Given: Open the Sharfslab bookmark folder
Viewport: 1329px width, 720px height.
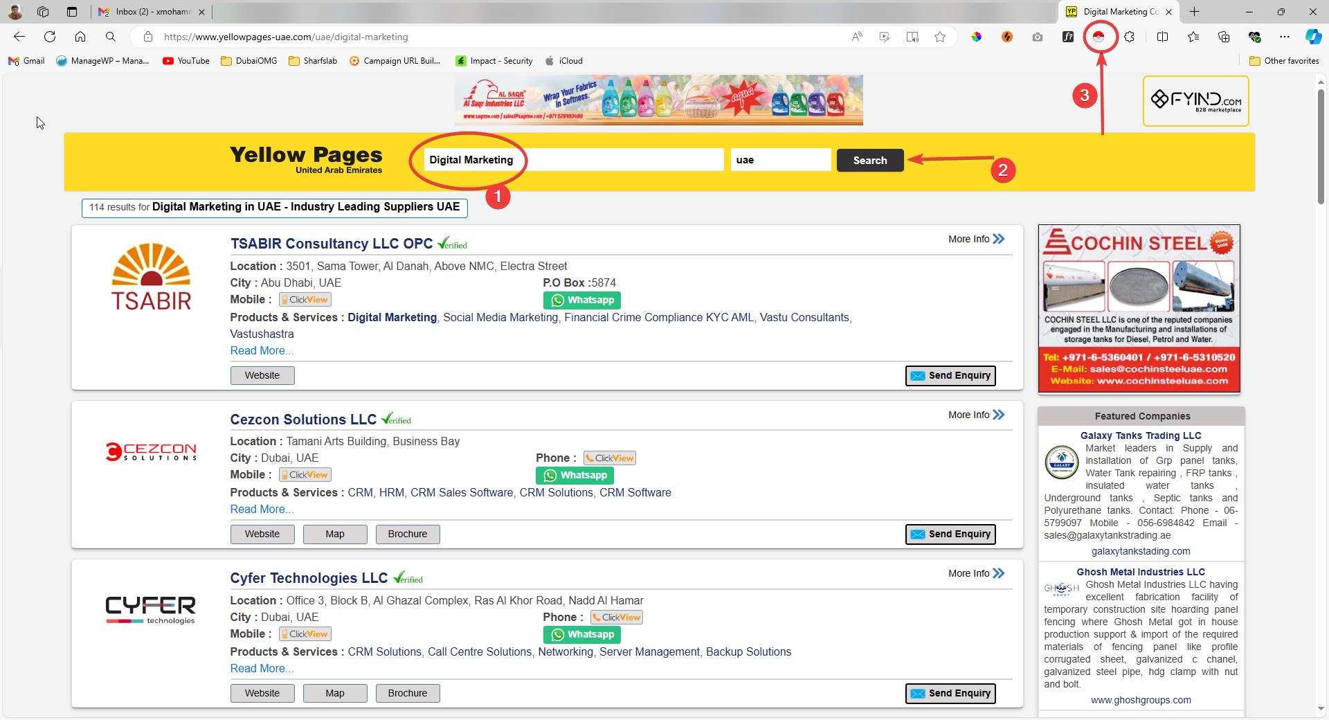Looking at the screenshot, I should [x=313, y=61].
